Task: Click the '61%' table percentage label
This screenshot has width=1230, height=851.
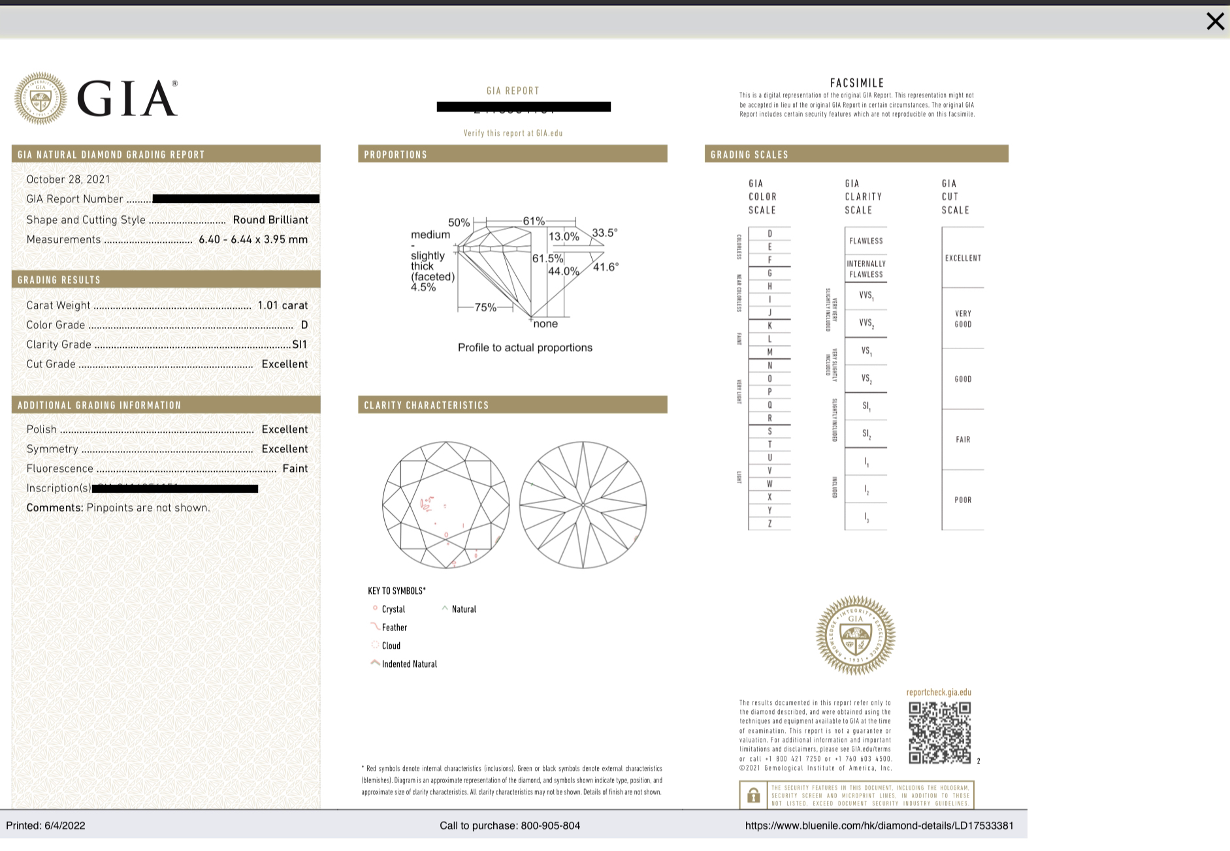Action: tap(534, 221)
